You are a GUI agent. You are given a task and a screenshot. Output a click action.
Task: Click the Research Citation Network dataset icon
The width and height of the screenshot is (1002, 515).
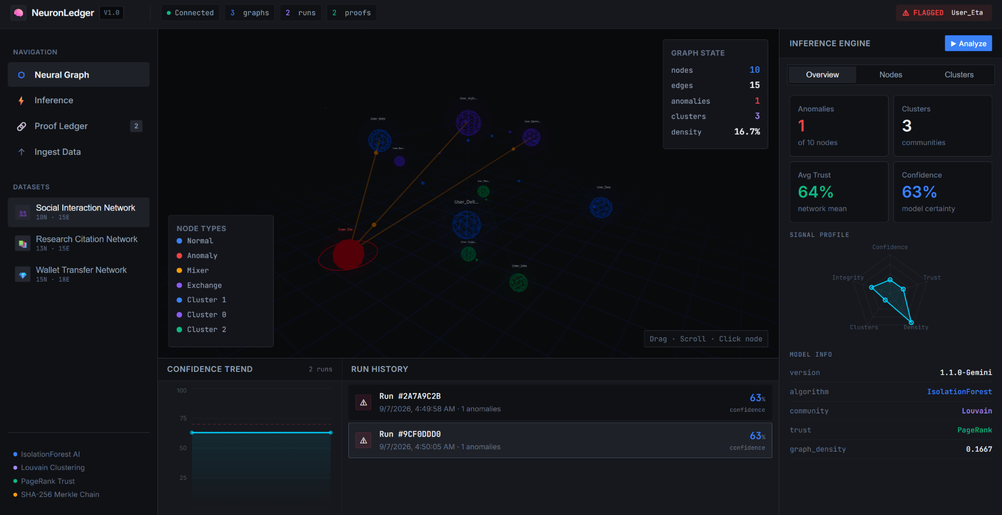click(23, 243)
